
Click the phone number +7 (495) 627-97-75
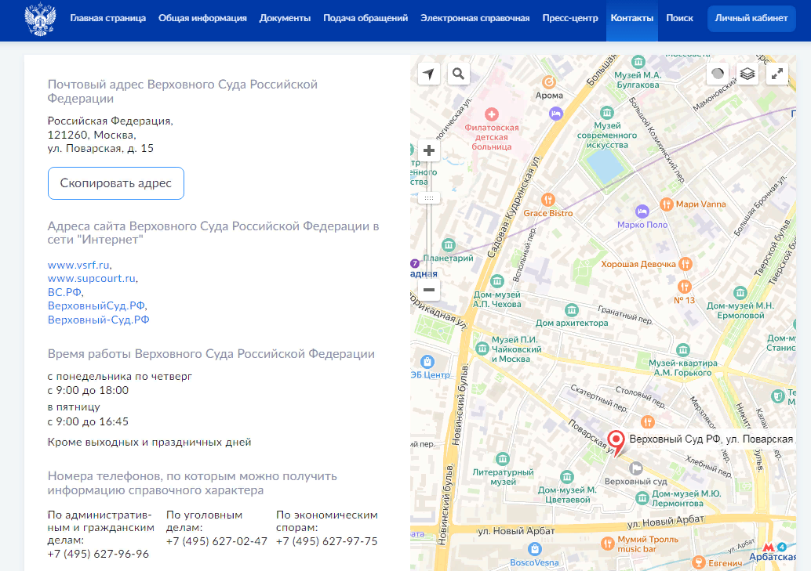[x=327, y=541]
